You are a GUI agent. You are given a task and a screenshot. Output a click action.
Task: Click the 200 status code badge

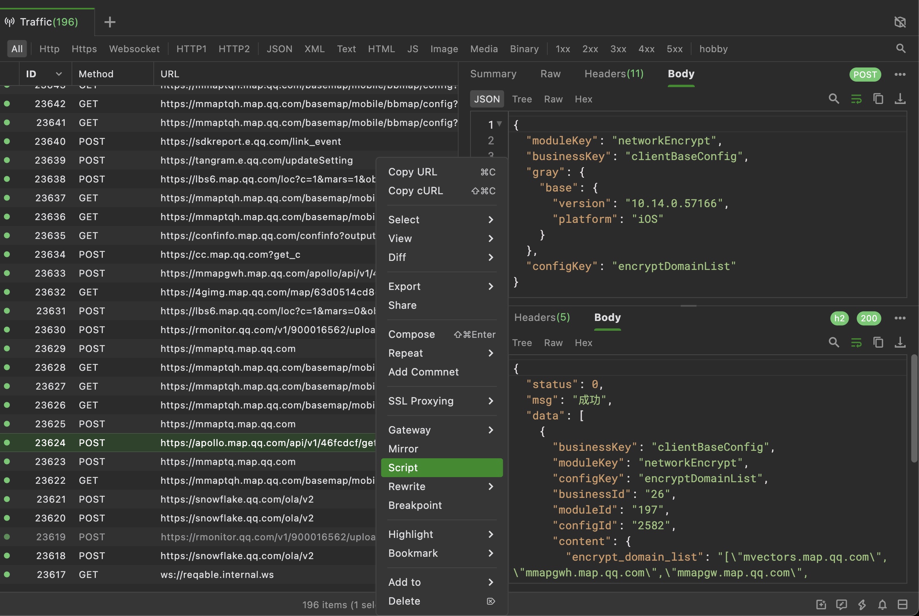click(x=869, y=318)
